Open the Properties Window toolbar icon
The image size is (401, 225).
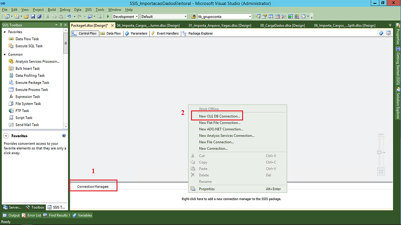click(x=264, y=17)
